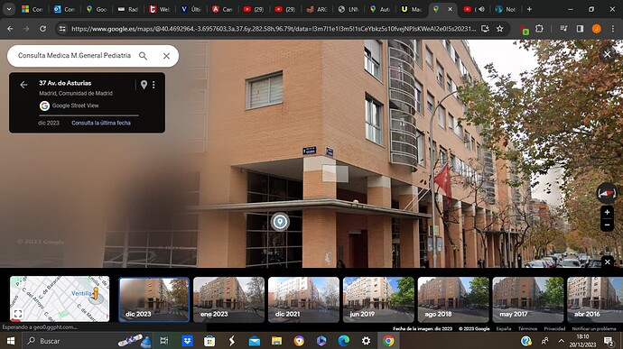Zoom in with the plus button
This screenshot has height=349, width=623.
607,212
